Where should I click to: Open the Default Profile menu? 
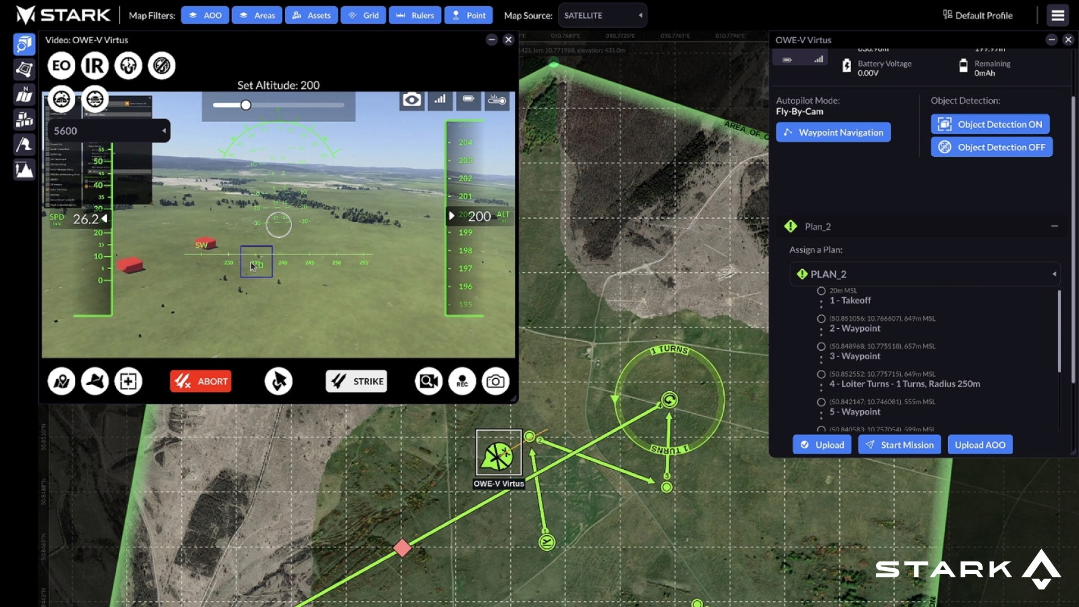(x=978, y=15)
